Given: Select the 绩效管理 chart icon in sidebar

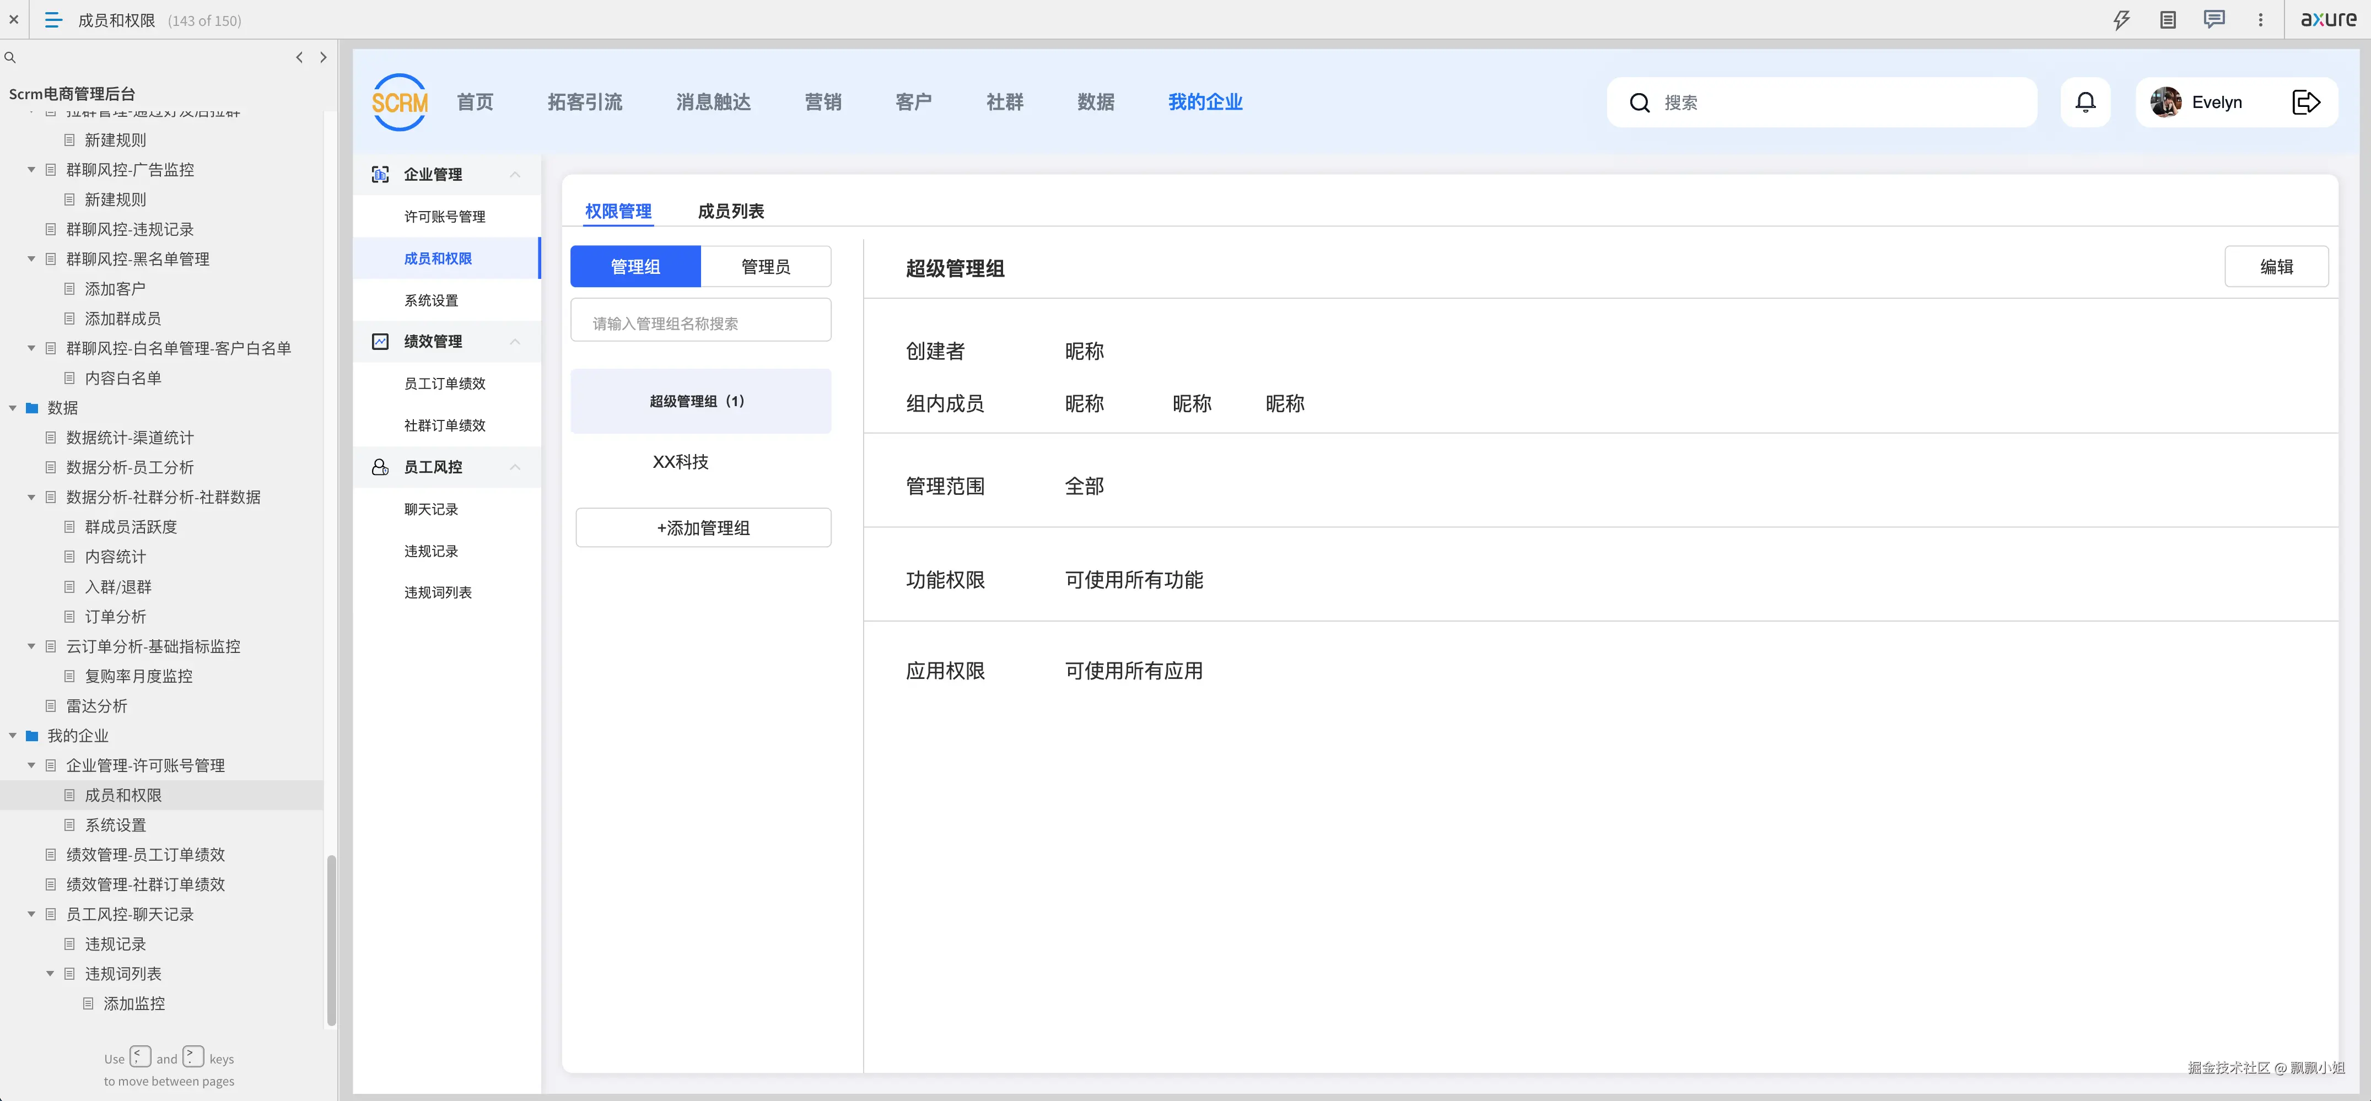Looking at the screenshot, I should click(x=380, y=341).
